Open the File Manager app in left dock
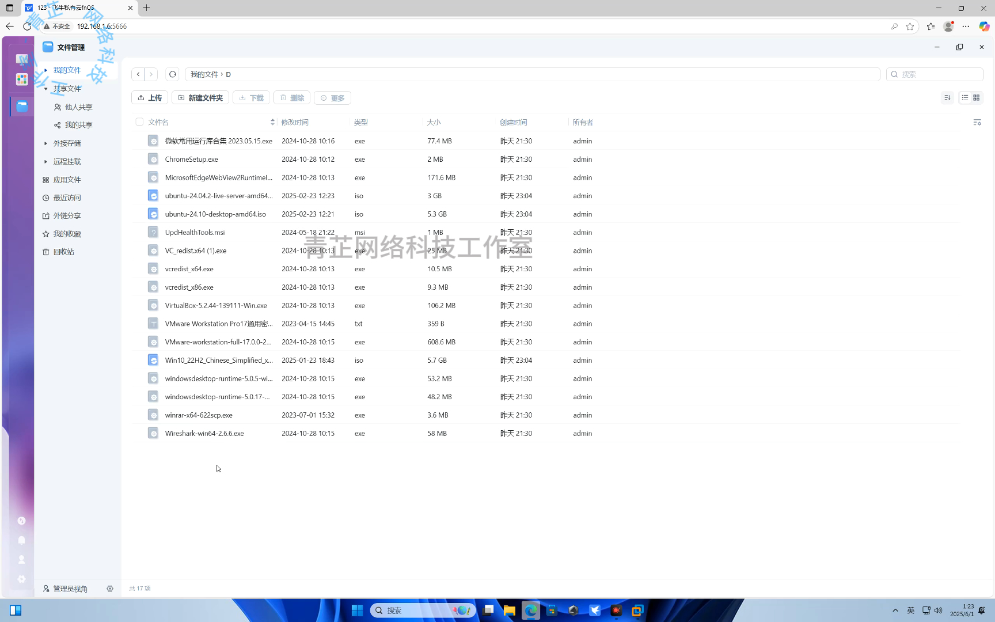Image resolution: width=995 pixels, height=622 pixels. pyautogui.click(x=22, y=107)
